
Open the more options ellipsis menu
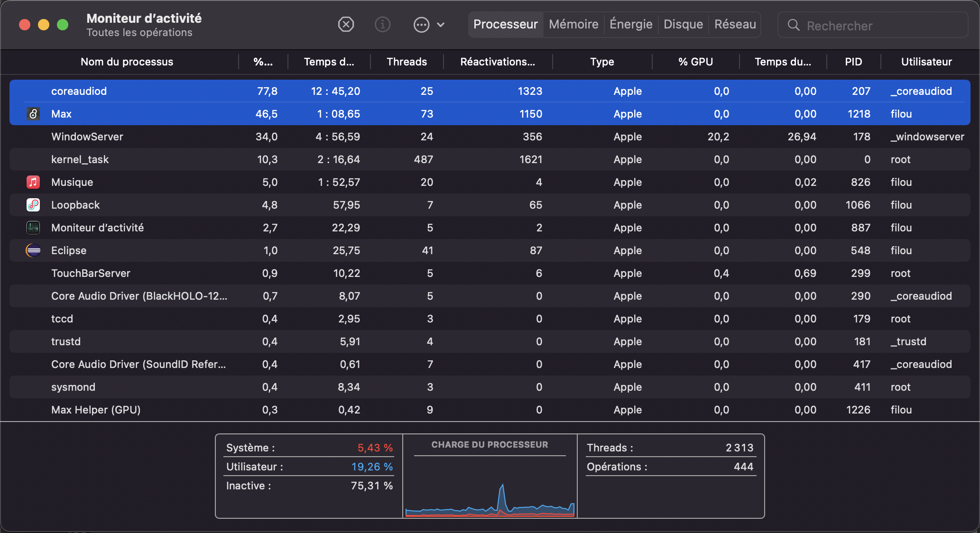pyautogui.click(x=429, y=25)
